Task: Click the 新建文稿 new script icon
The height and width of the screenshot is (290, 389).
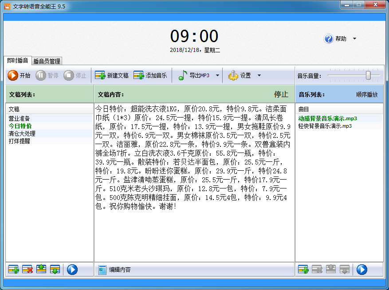Action: tap(100, 75)
